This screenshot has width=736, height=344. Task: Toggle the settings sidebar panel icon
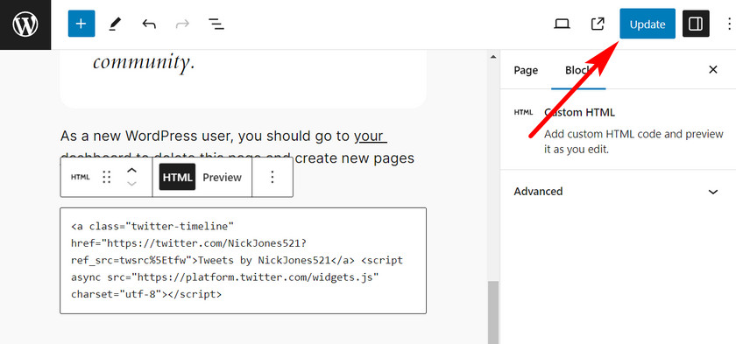click(696, 24)
